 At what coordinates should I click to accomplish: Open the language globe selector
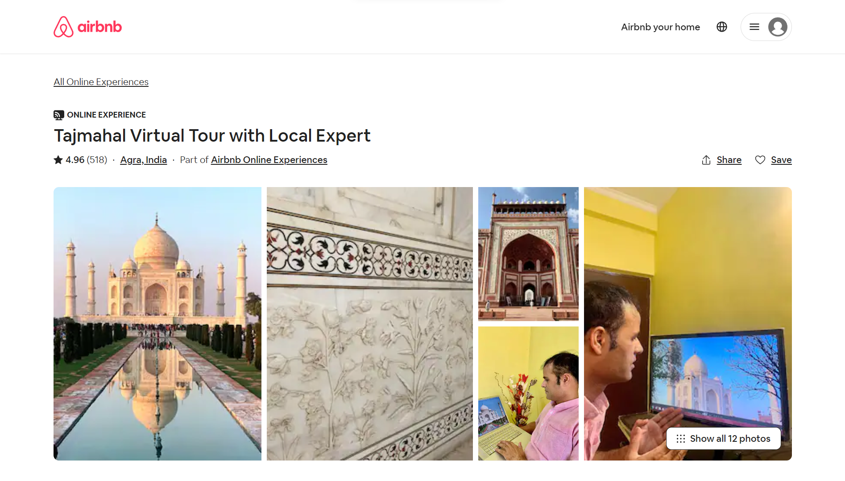coord(722,27)
